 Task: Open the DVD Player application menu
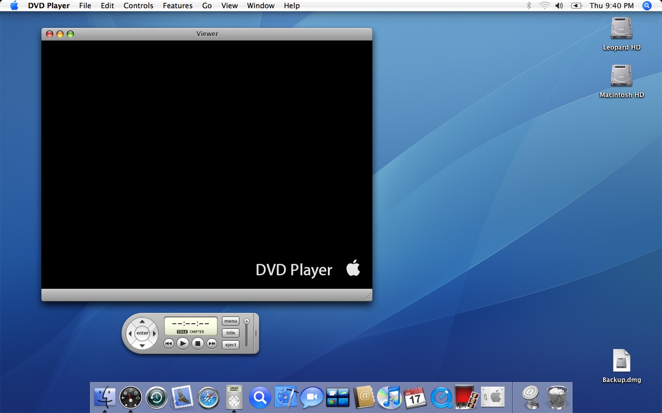click(x=49, y=6)
